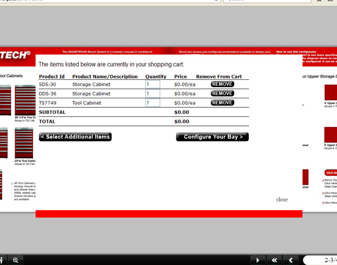This screenshot has width=337, height=265.
Task: Remove the DDS-36 Storage Cabinet from cart
Action: (x=222, y=93)
